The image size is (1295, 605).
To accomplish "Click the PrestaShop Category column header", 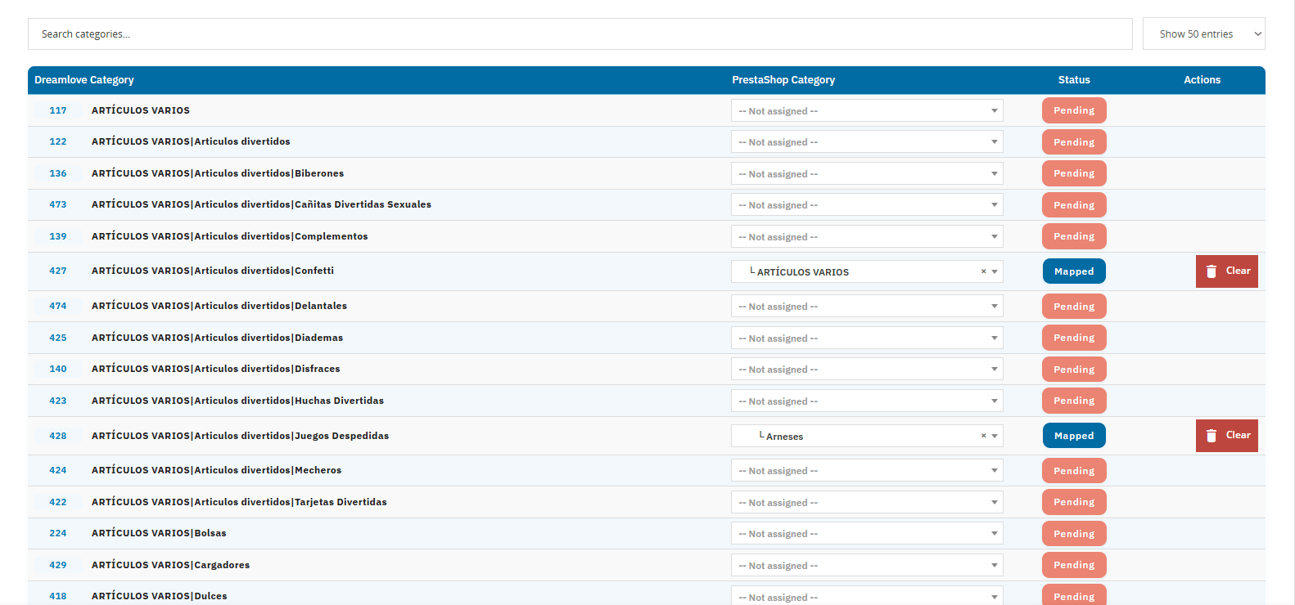I will coord(783,80).
